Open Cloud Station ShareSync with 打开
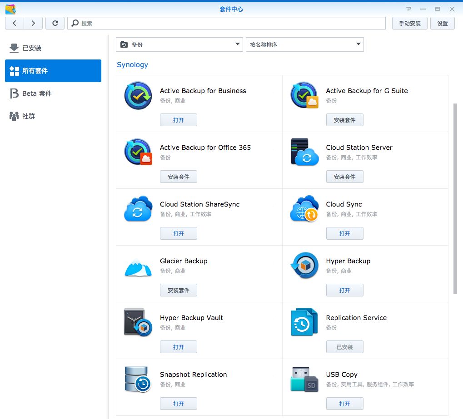The height and width of the screenshot is (419, 463). click(179, 233)
